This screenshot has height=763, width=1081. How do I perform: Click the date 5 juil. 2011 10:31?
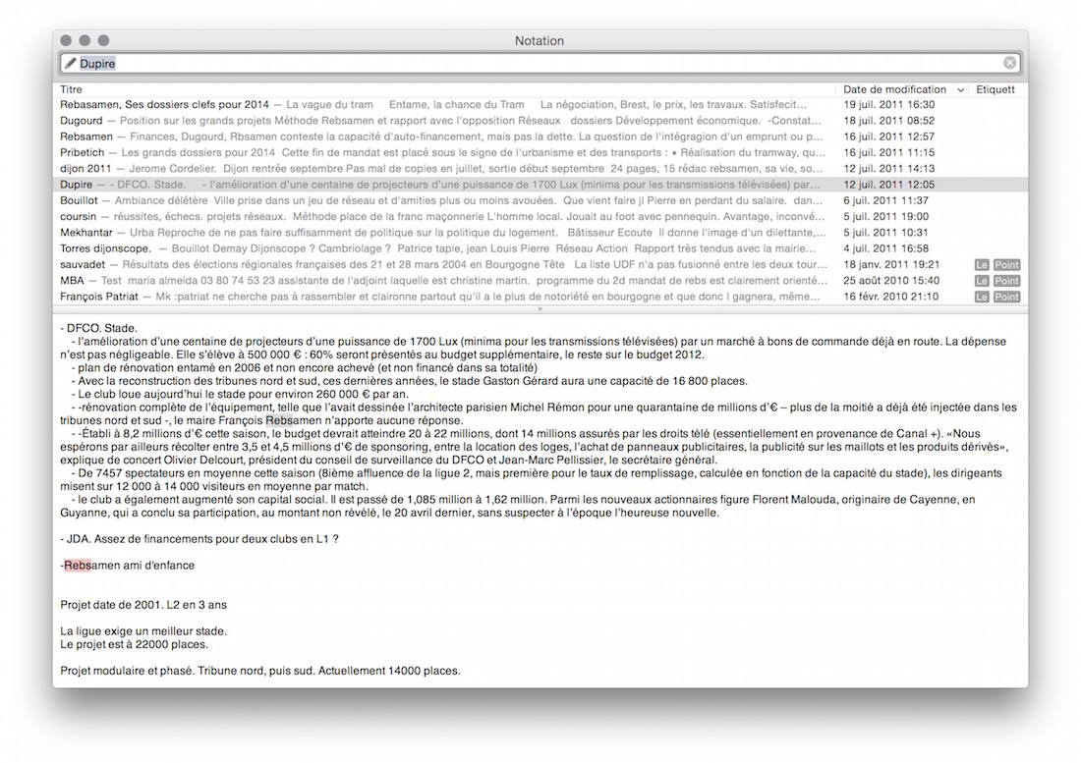point(885,232)
